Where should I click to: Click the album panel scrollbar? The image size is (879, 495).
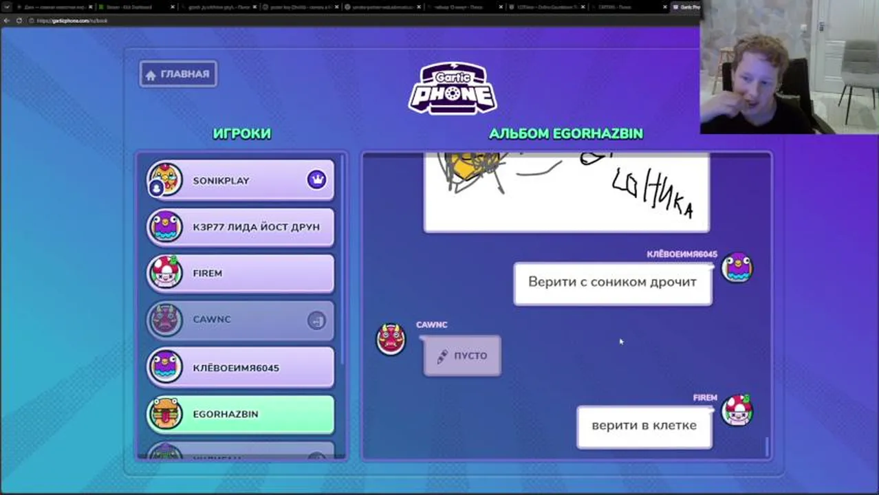pos(767,445)
